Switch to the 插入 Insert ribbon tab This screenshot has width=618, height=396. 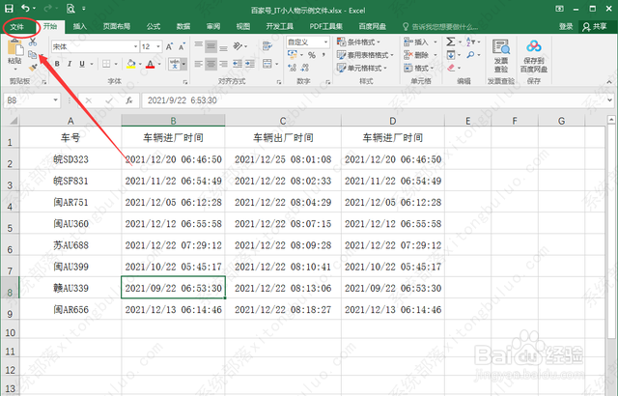tap(80, 26)
